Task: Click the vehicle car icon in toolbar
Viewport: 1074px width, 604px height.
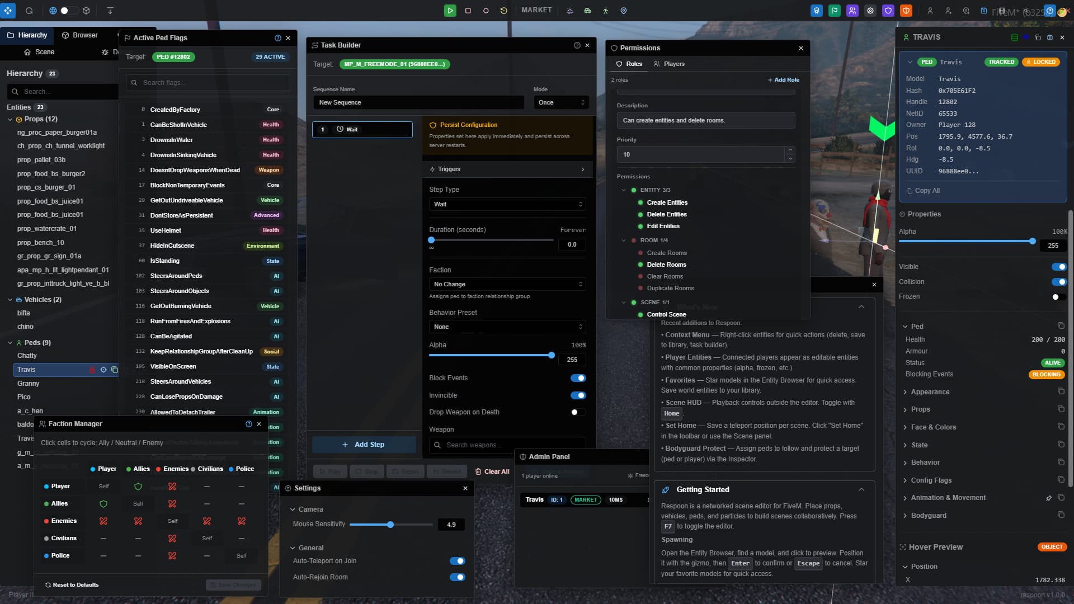Action: [x=587, y=11]
